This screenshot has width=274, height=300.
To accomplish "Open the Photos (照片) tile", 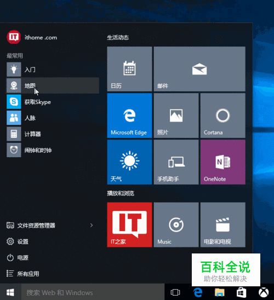I will click(x=176, y=116).
